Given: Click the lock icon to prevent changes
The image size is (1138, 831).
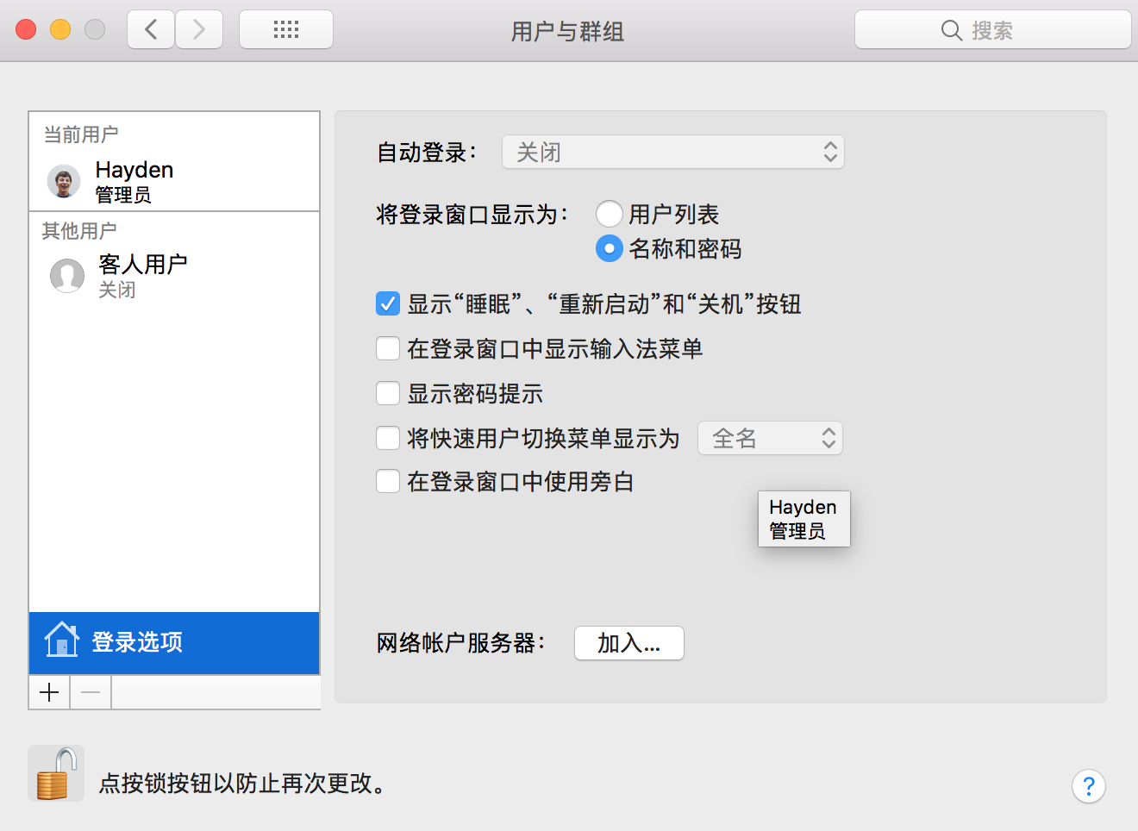Looking at the screenshot, I should click(56, 773).
